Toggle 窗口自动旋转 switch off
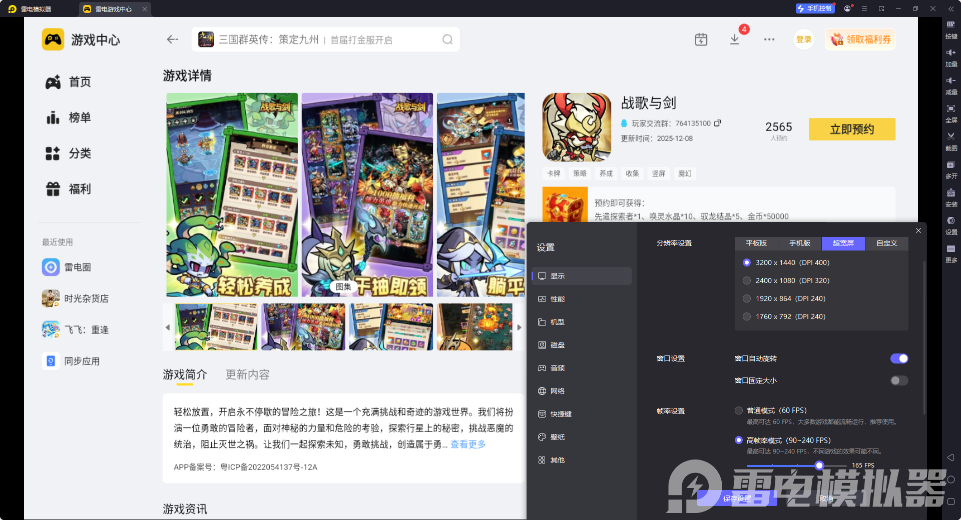The image size is (961, 520). [899, 358]
